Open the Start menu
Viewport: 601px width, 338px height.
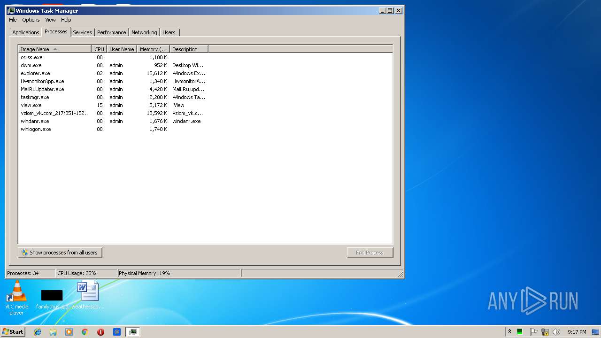click(x=13, y=331)
